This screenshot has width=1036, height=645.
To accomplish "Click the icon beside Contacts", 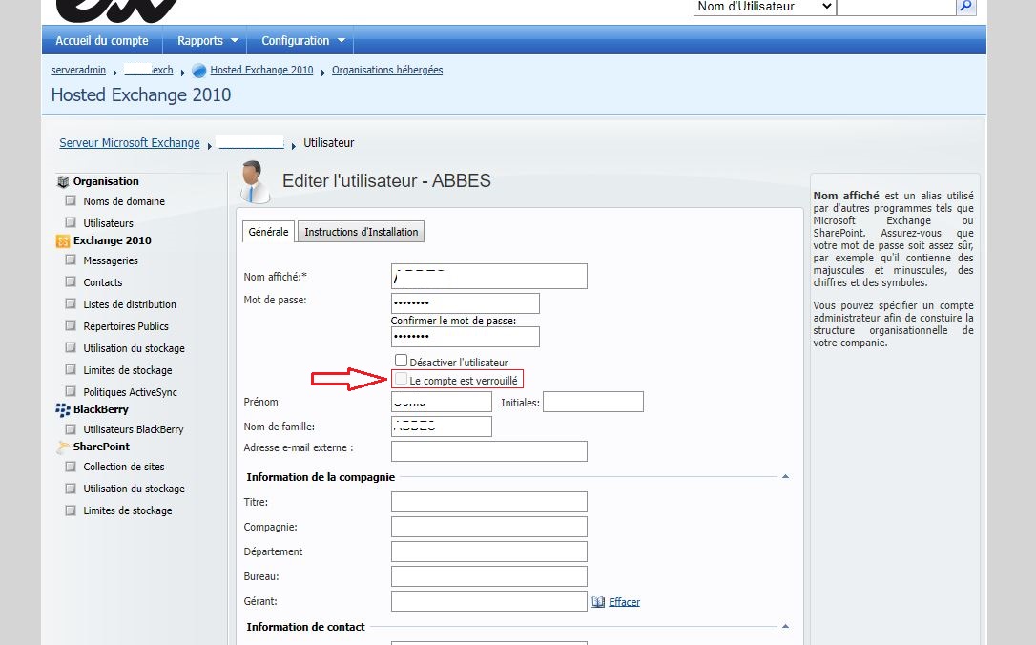I will (x=71, y=281).
